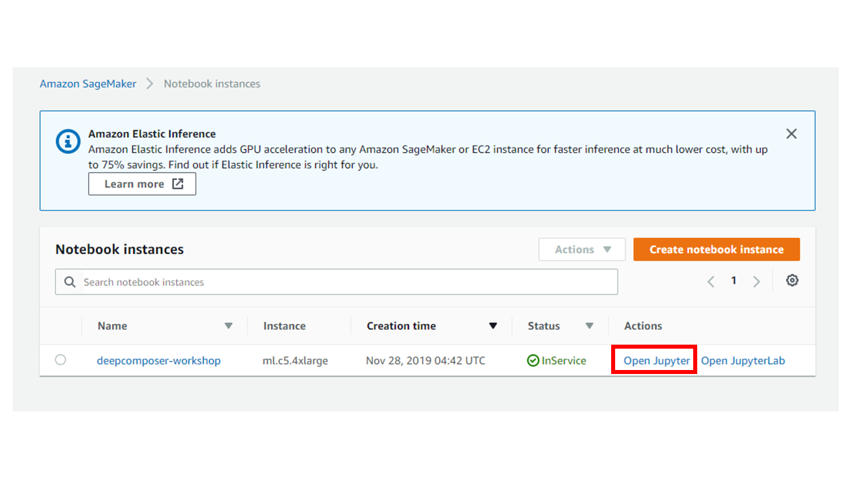Click the Name column header label
854x480 pixels.
(112, 326)
